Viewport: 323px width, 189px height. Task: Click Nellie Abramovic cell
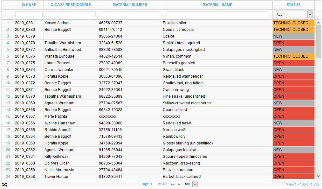(71, 170)
